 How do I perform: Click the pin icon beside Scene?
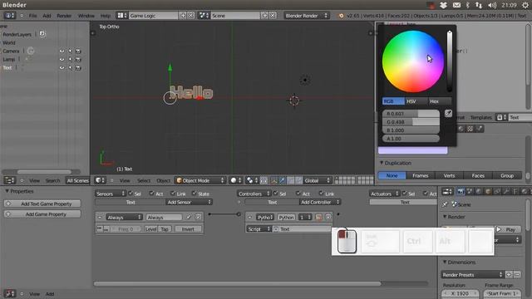[445, 204]
